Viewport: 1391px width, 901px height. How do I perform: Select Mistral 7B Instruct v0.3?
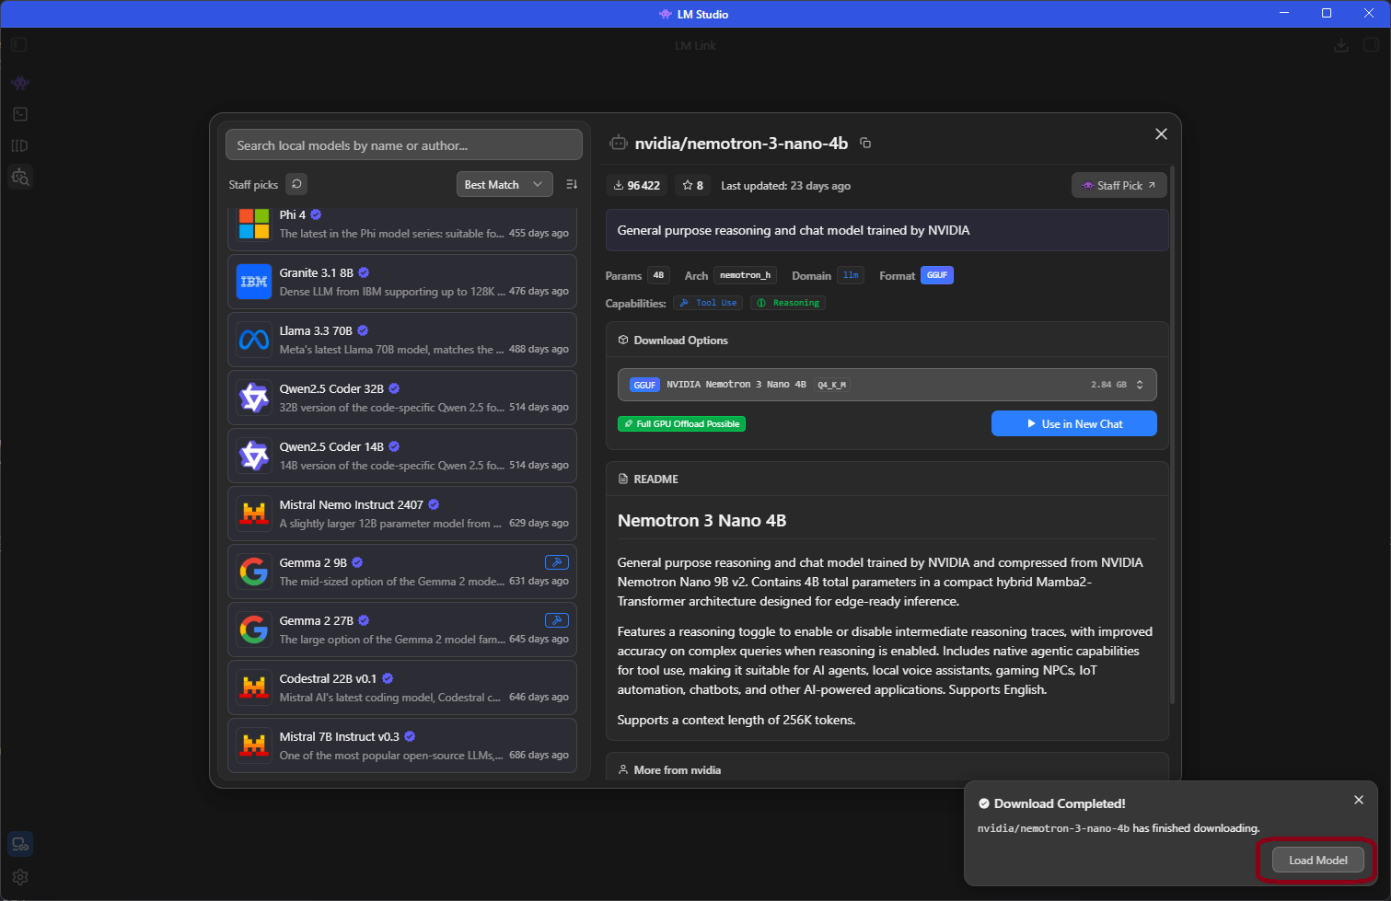coord(403,745)
